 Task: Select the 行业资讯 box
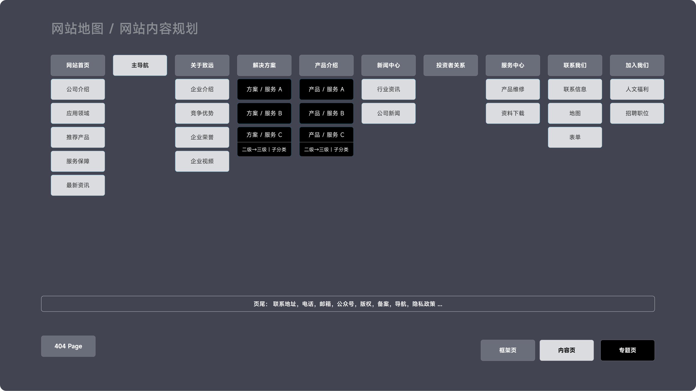tap(388, 89)
